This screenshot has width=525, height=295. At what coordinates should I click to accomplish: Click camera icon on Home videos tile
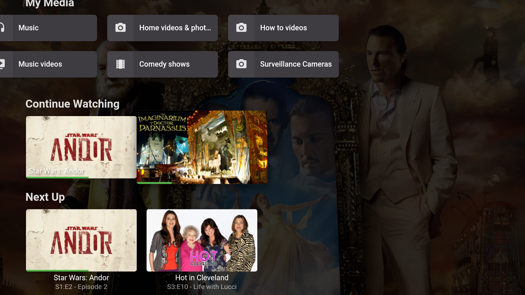tap(120, 28)
